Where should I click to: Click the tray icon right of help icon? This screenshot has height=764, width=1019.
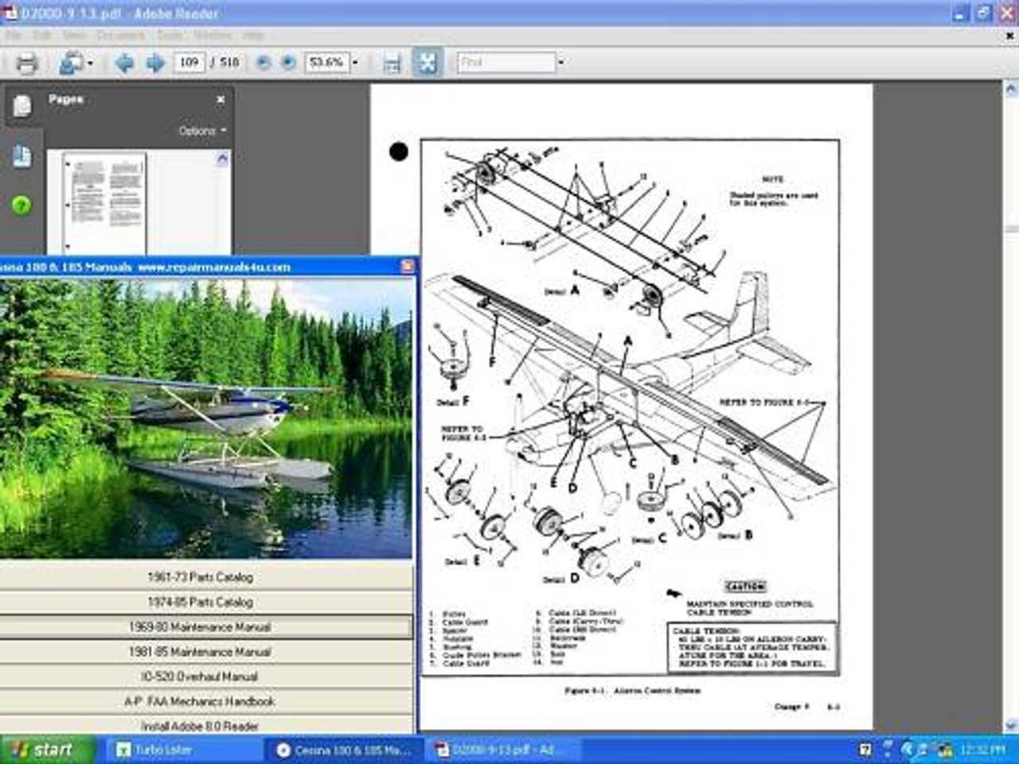[x=888, y=750]
